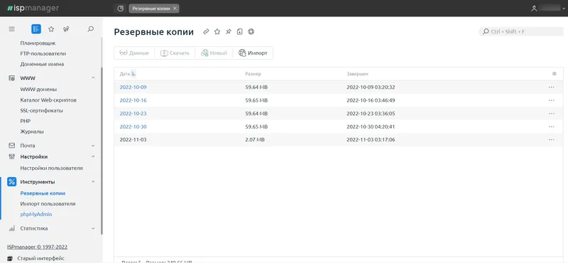Open phpMyAdmin link in sidebar
568x263 pixels.
click(36, 215)
